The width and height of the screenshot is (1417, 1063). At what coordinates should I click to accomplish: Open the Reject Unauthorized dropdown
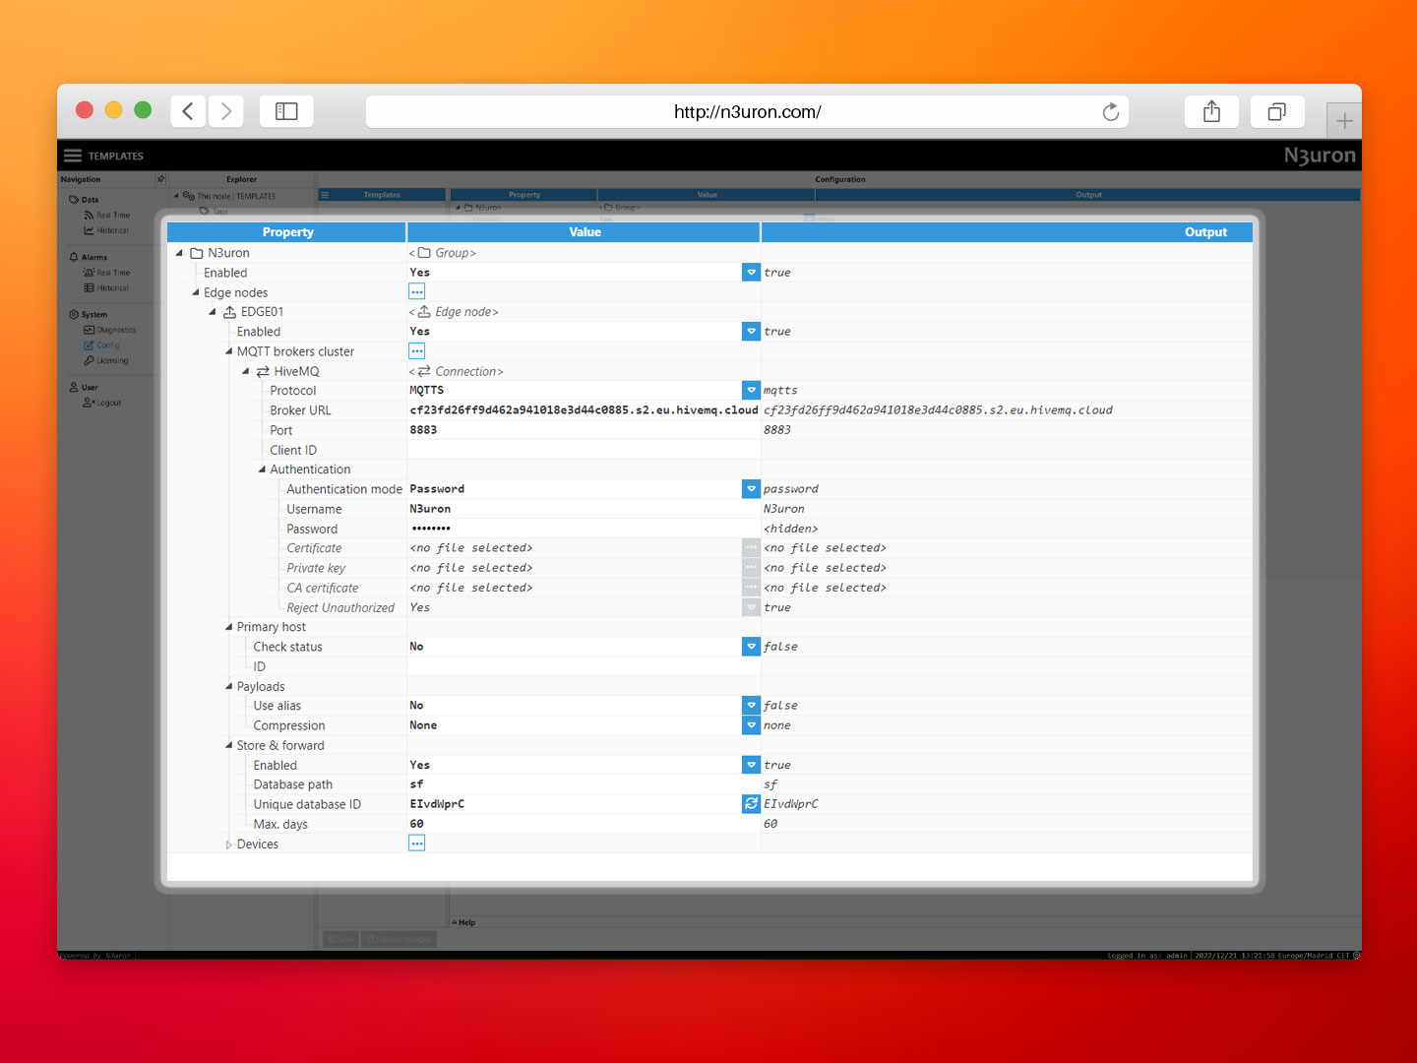[751, 607]
